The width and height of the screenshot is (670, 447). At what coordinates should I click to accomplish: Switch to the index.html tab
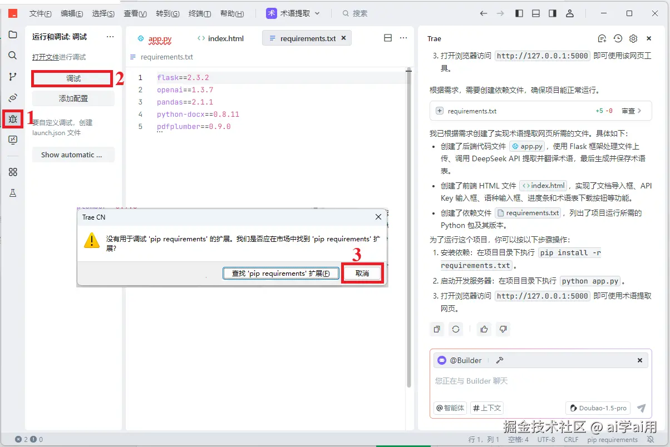(x=221, y=38)
